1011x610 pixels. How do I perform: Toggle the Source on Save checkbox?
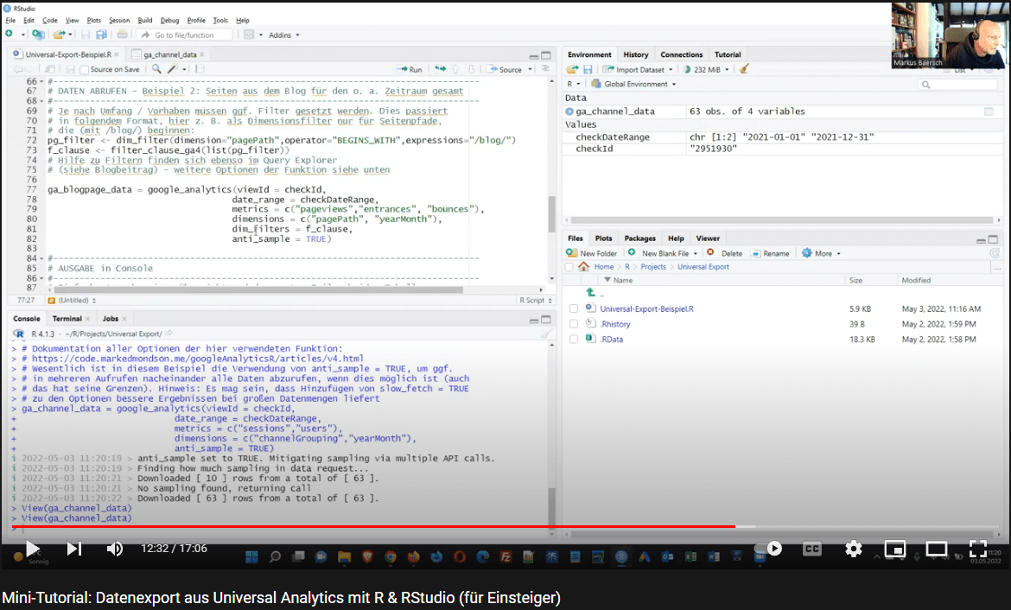coord(84,70)
